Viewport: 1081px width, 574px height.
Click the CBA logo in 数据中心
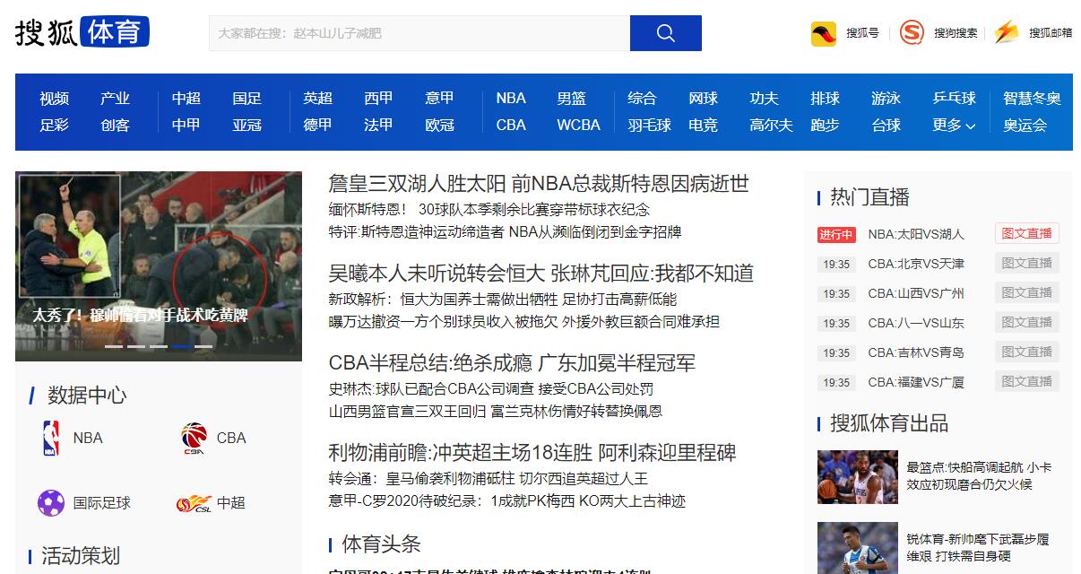coord(194,438)
